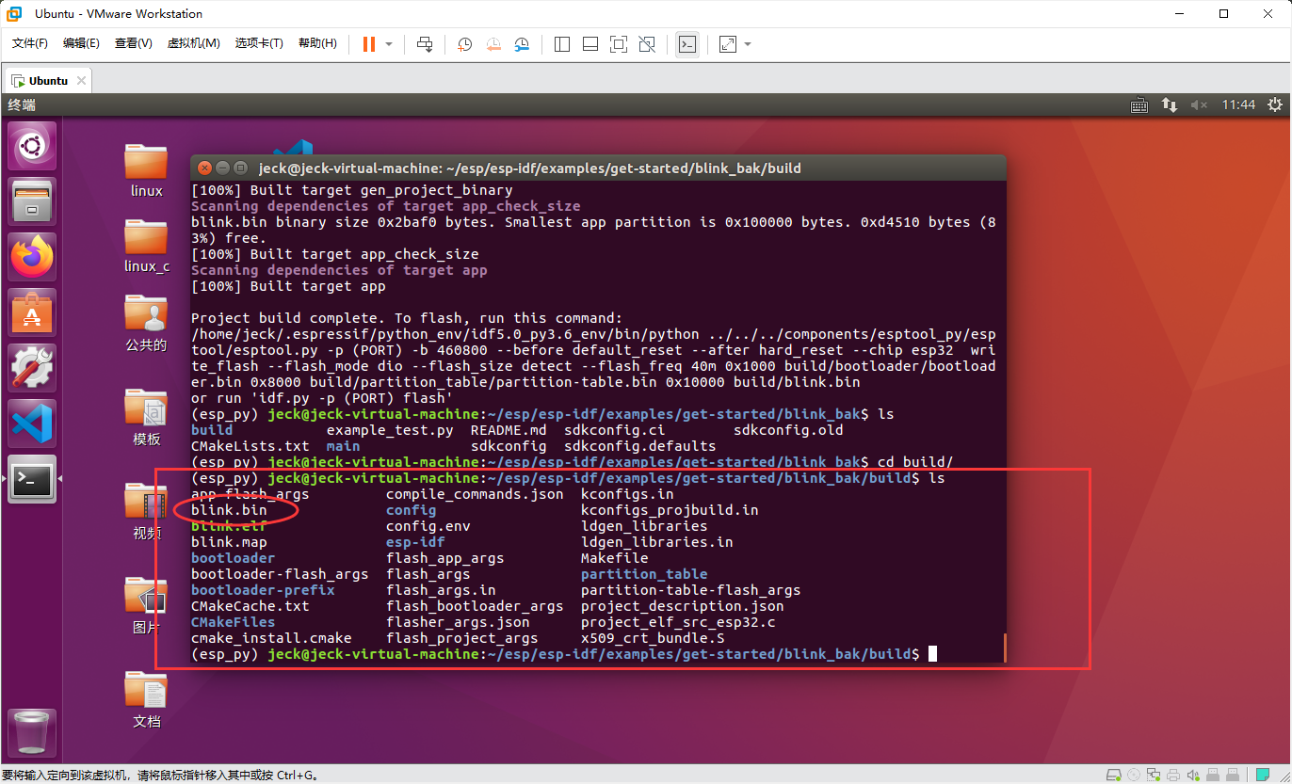The width and height of the screenshot is (1292, 784).
Task: Switch to Unity mode in the VMware toolbar
Action: coord(647,44)
